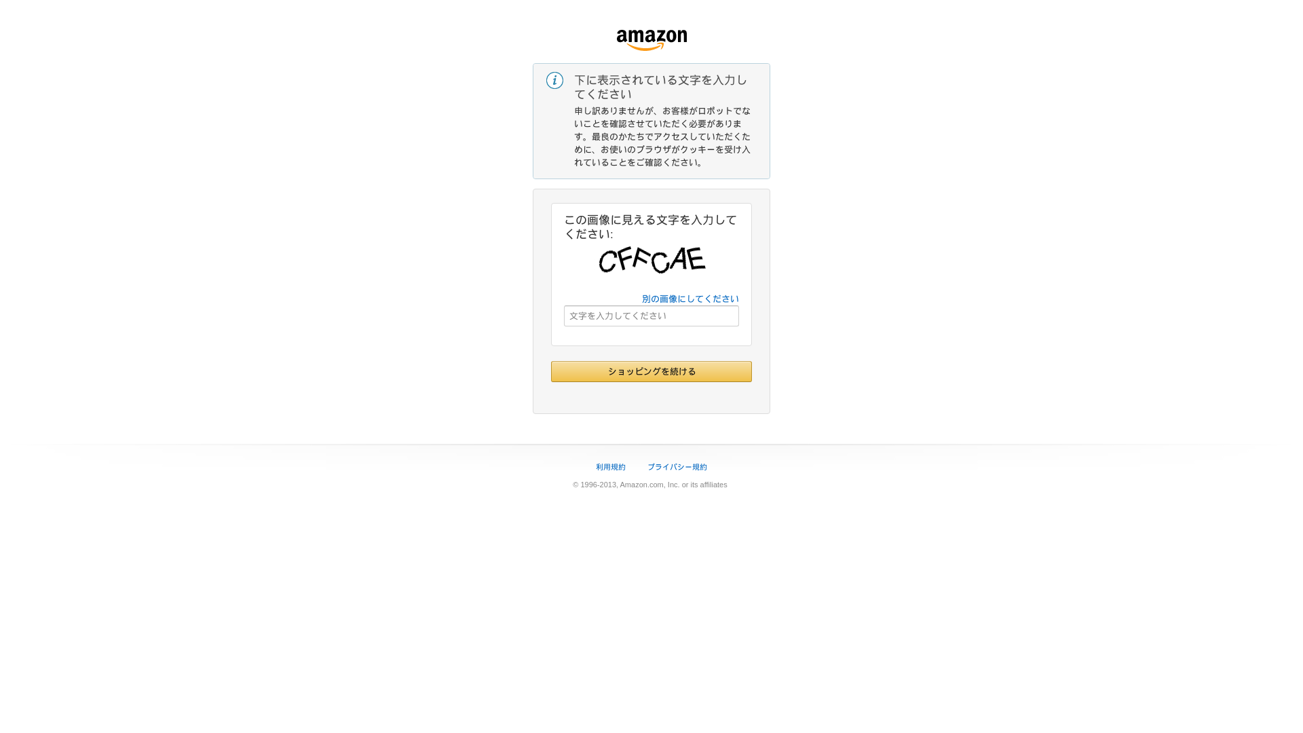This screenshot has height=733, width=1303.
Task: Open the 利用規約 link
Action: click(x=611, y=467)
